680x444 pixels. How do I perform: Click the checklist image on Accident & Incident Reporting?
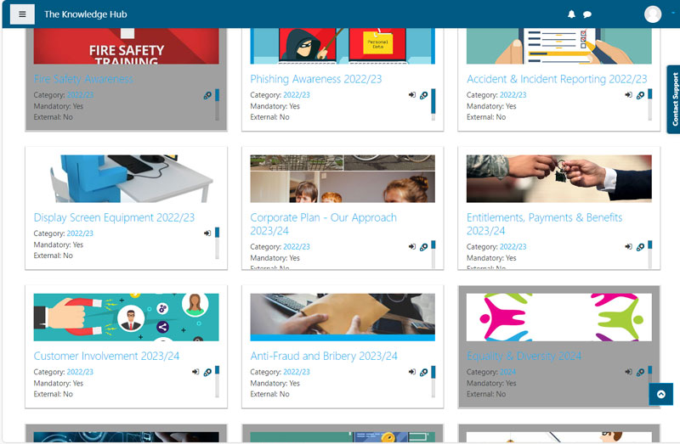(x=559, y=47)
